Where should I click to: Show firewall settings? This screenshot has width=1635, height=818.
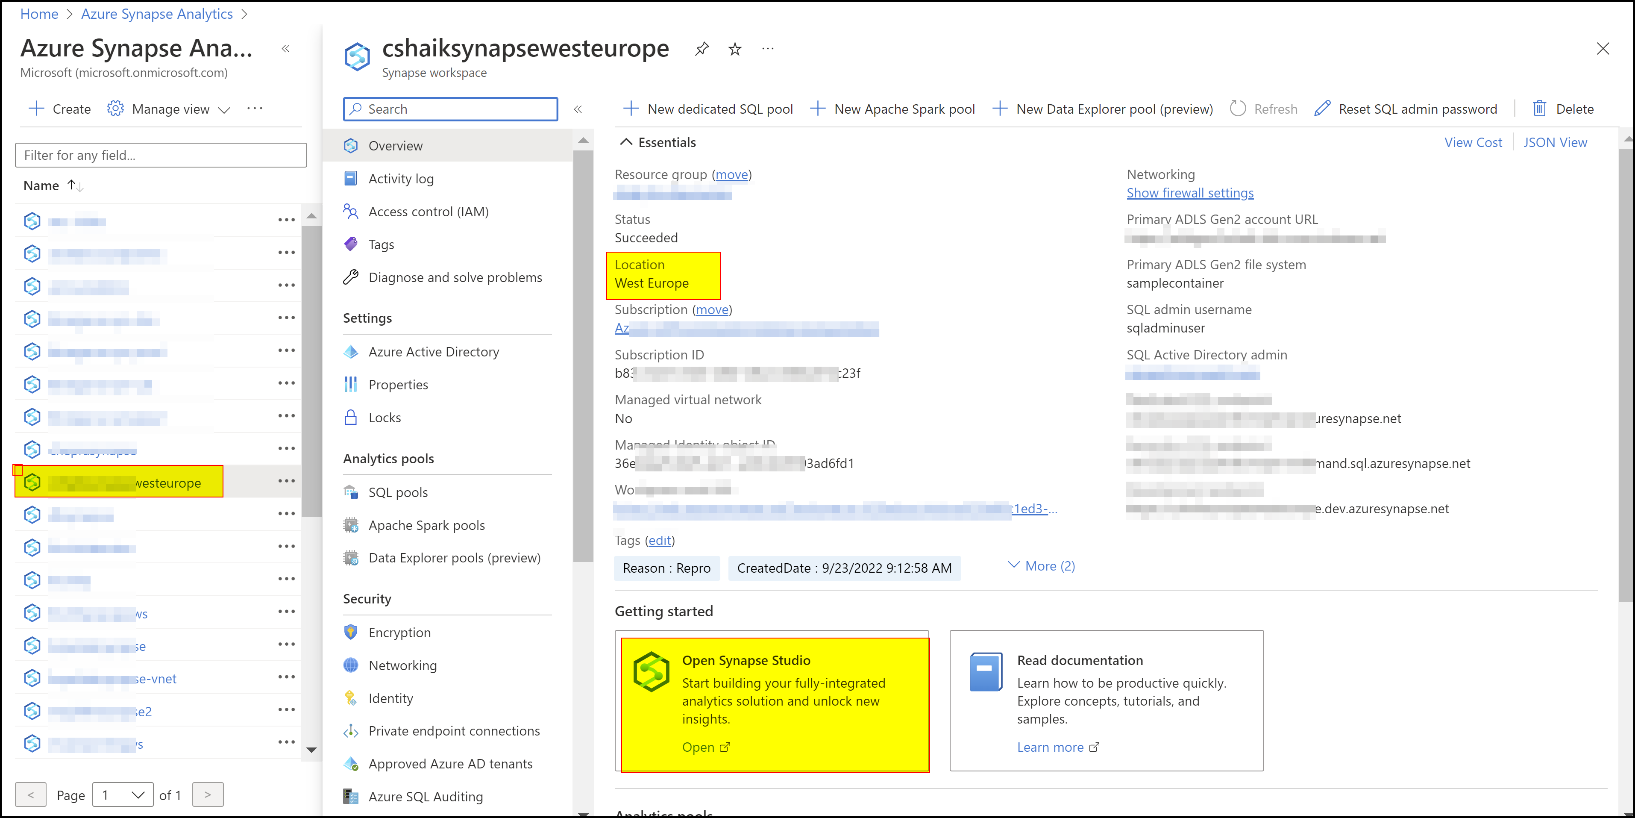pos(1190,192)
